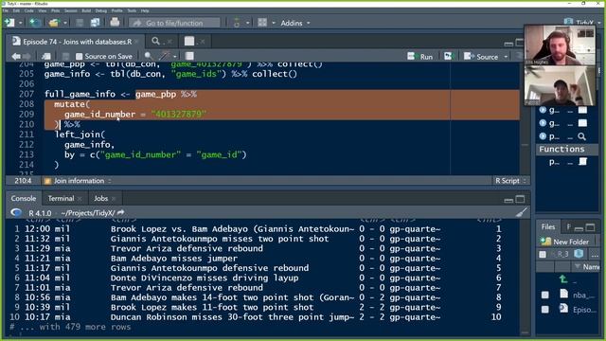Image resolution: width=606 pixels, height=341 pixels.
Task: Click Show in new window icon
Action: [x=46, y=57]
